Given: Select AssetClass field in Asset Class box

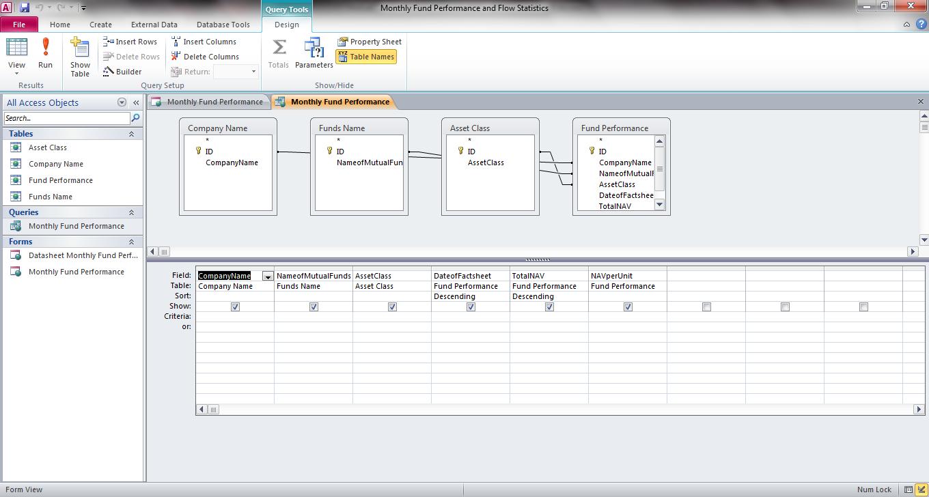Looking at the screenshot, I should pyautogui.click(x=486, y=162).
